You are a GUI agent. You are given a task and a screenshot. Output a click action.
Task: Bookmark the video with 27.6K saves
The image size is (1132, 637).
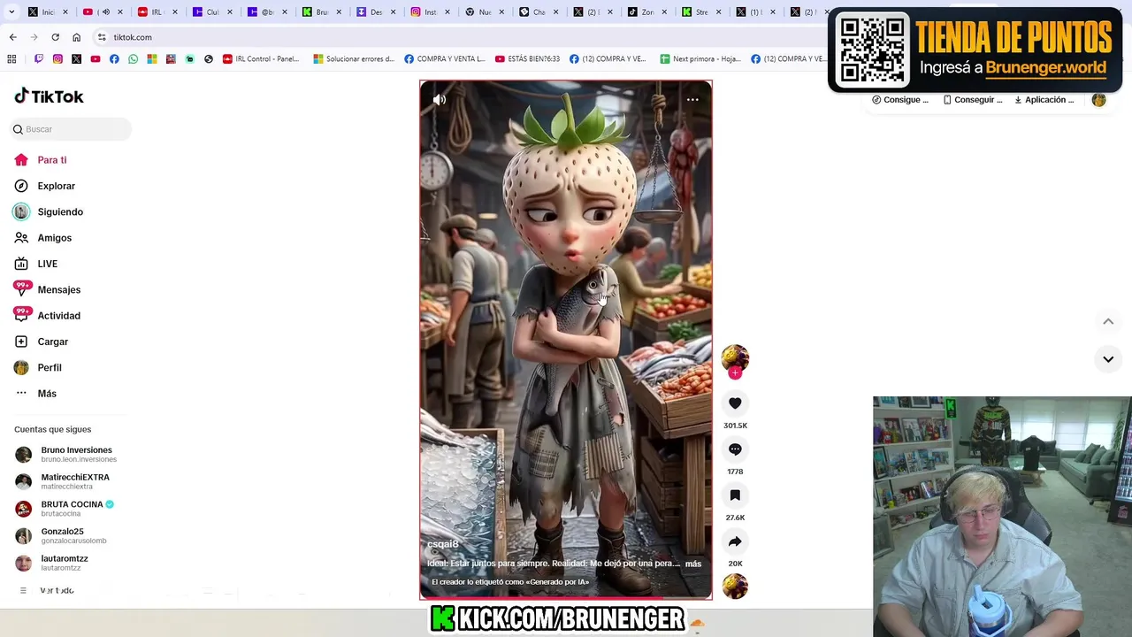(735, 495)
